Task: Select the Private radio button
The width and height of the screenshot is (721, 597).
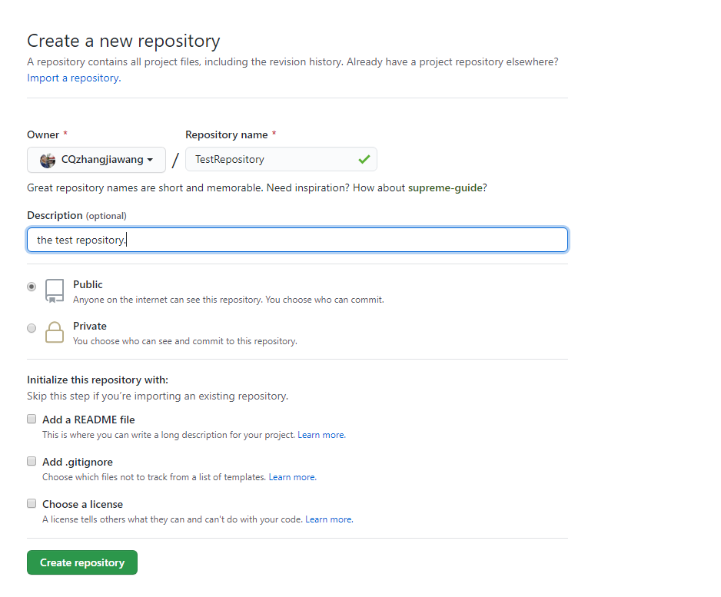Action: (32, 328)
